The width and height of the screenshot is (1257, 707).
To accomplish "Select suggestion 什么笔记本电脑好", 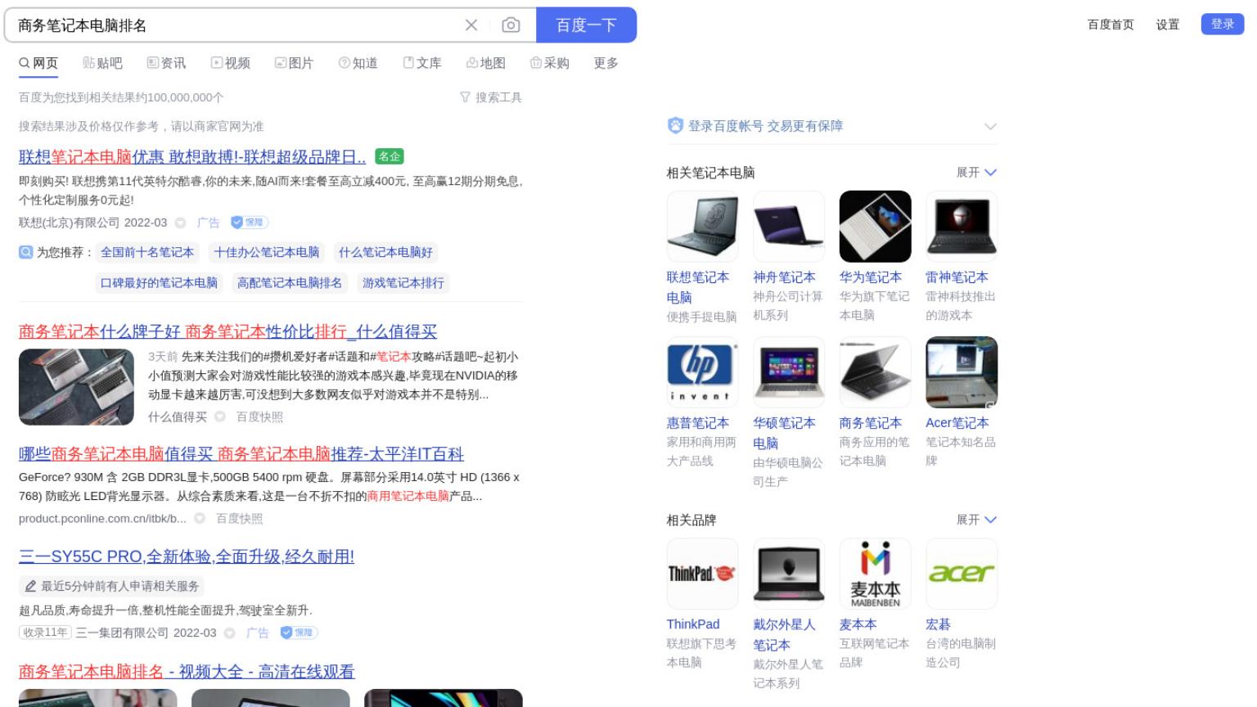I will 385,252.
